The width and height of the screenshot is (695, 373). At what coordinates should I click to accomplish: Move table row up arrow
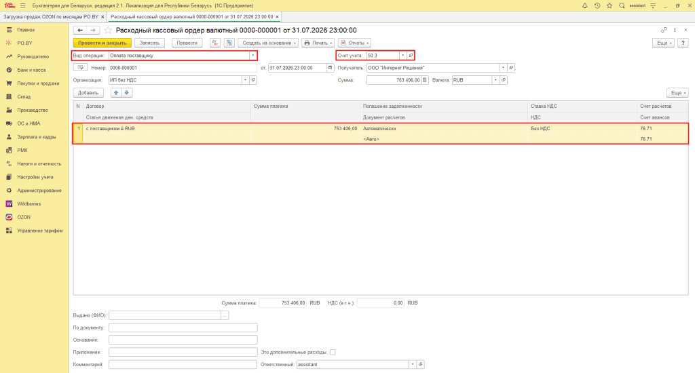[116, 93]
